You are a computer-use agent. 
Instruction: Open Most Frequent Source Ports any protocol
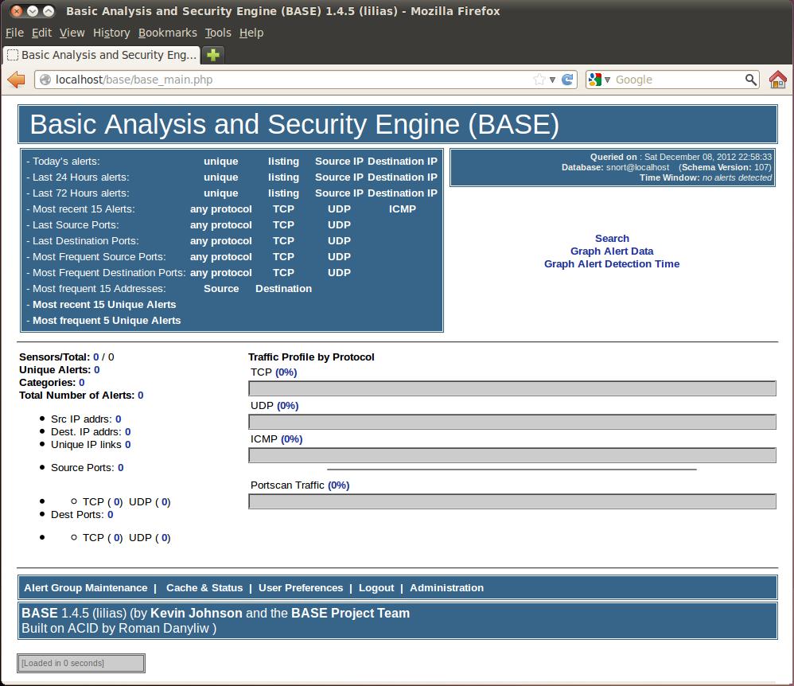221,257
